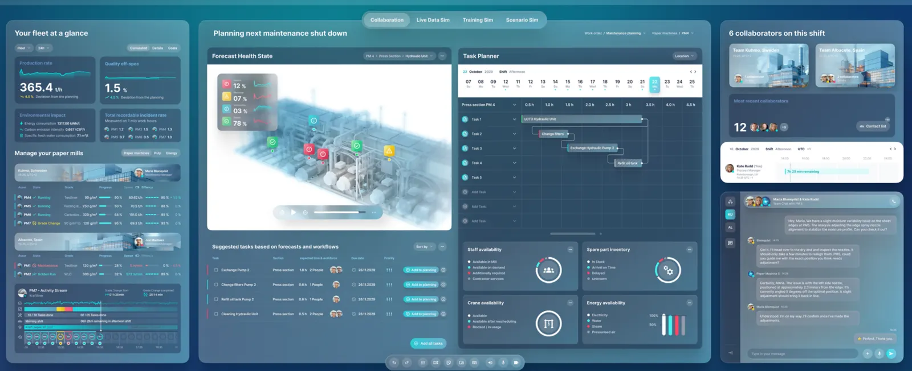Open the Scenario Sim tab

[522, 20]
